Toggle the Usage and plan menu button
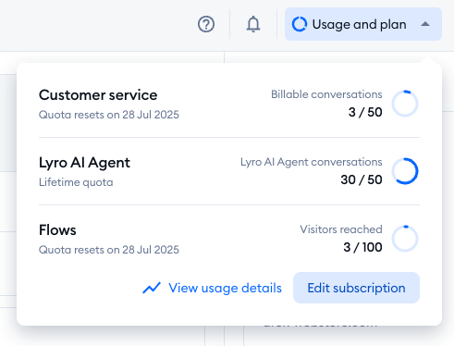Image resolution: width=454 pixels, height=346 pixels. 363,24
